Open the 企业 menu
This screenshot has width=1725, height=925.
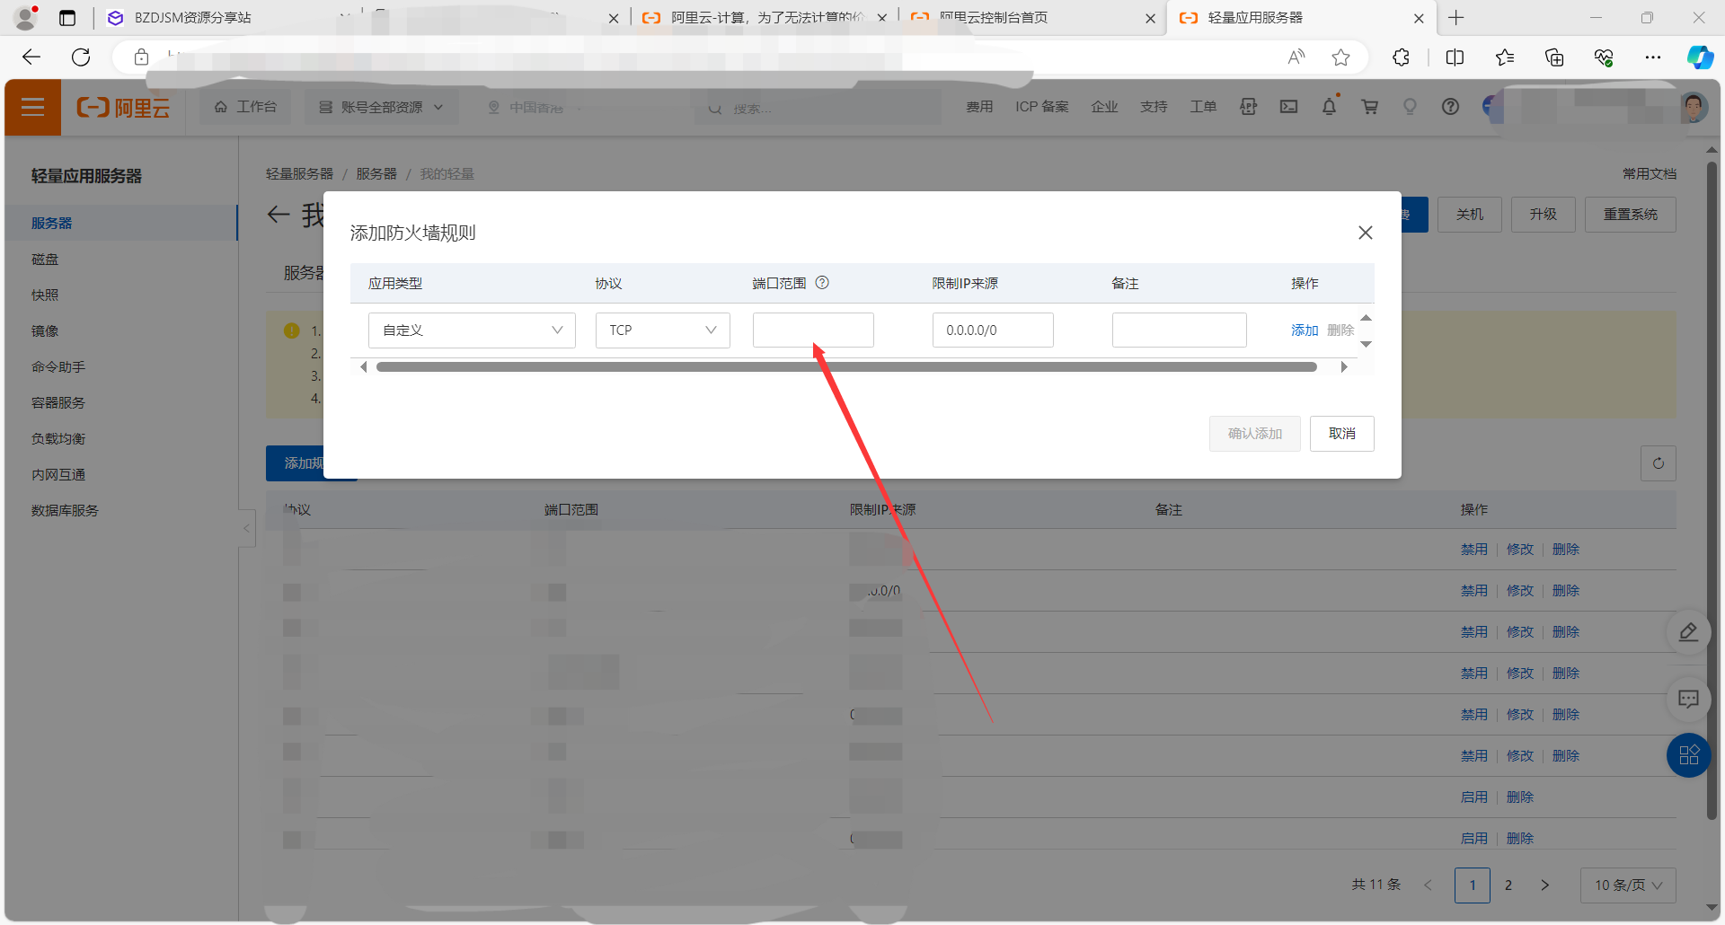click(x=1104, y=107)
